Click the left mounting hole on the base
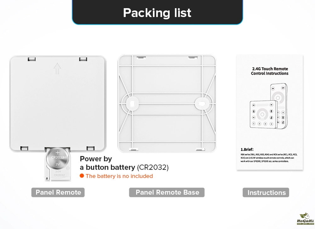This screenshot has height=229, width=315. click(132, 102)
